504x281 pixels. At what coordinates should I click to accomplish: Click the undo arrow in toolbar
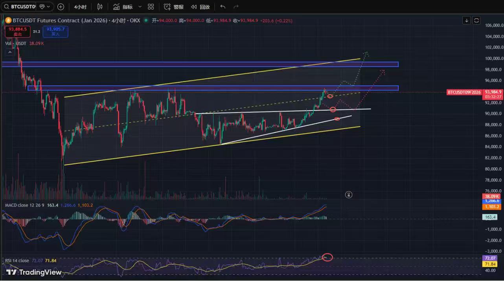(223, 7)
